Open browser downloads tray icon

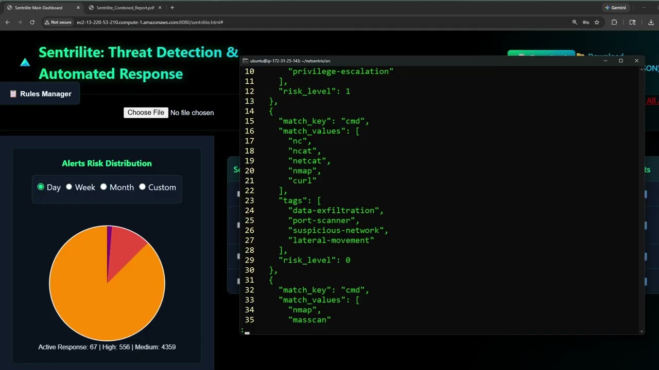pyautogui.click(x=651, y=22)
